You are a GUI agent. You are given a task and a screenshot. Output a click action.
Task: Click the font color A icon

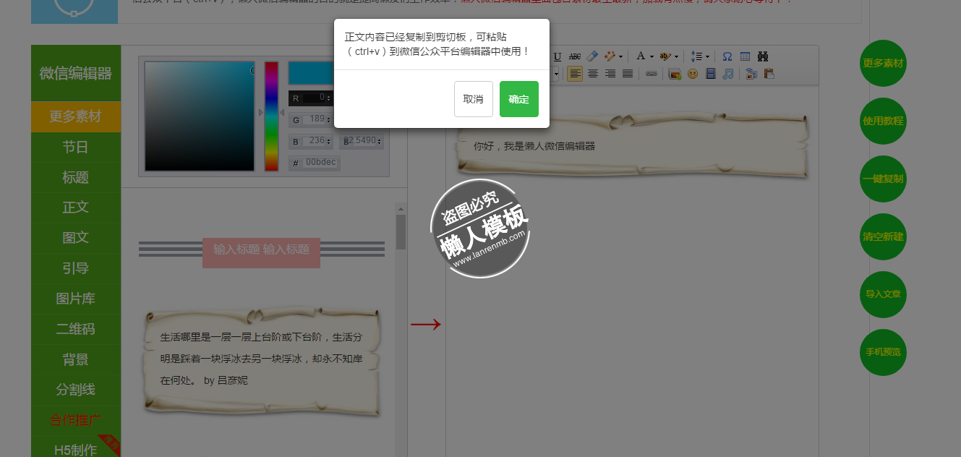(x=640, y=56)
